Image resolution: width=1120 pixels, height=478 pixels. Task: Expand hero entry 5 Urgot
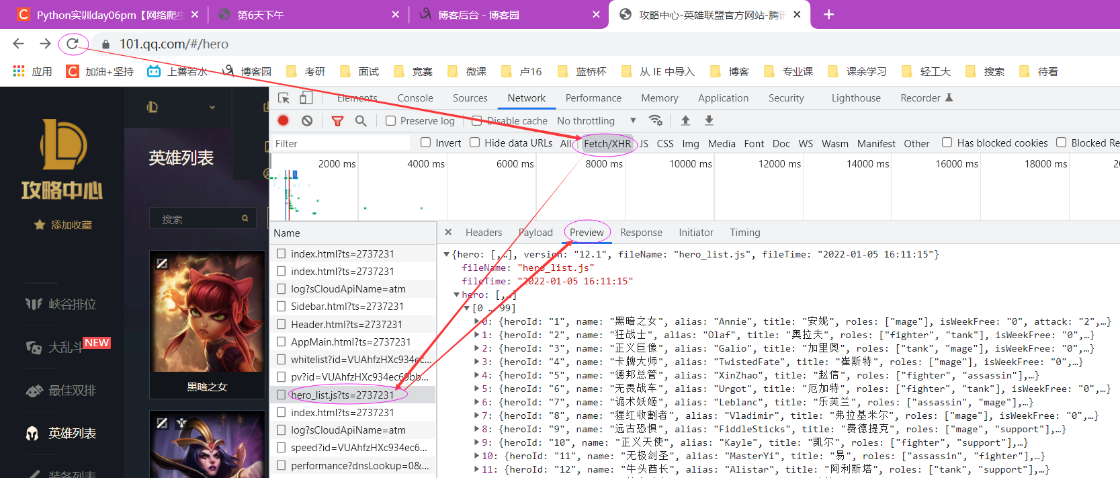pos(477,389)
